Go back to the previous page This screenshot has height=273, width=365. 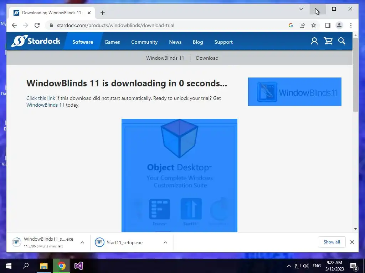click(14, 25)
